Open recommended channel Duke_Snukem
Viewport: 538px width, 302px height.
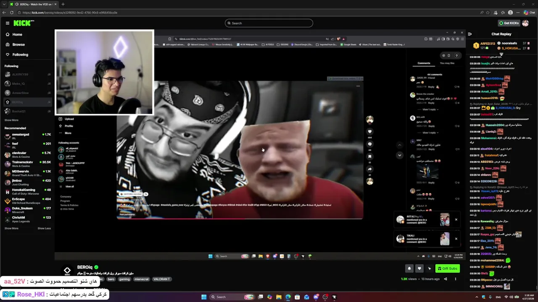click(27, 210)
